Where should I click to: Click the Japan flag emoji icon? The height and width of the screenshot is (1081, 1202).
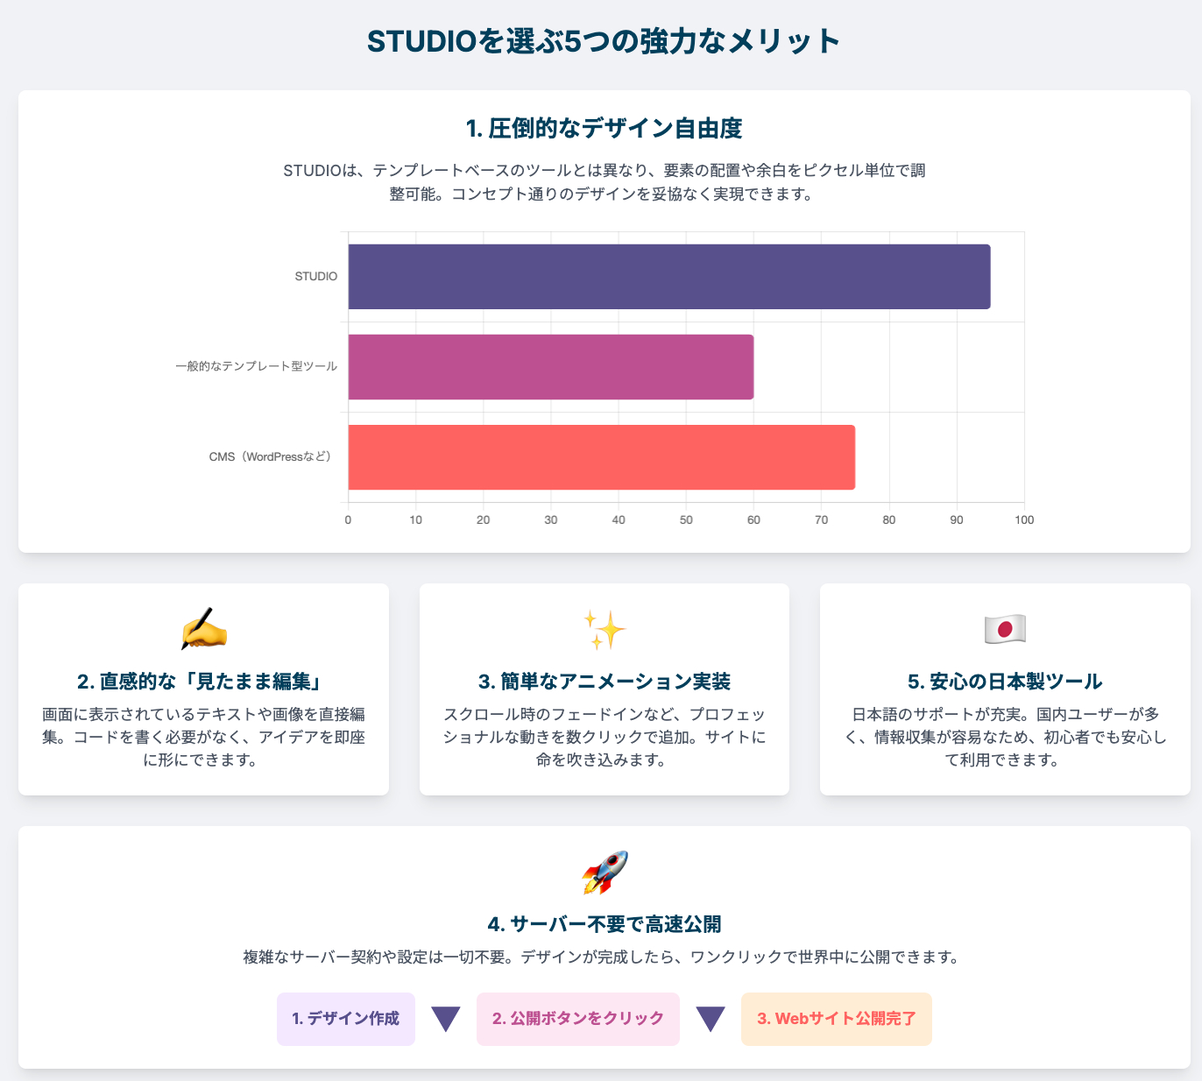[x=1005, y=630]
